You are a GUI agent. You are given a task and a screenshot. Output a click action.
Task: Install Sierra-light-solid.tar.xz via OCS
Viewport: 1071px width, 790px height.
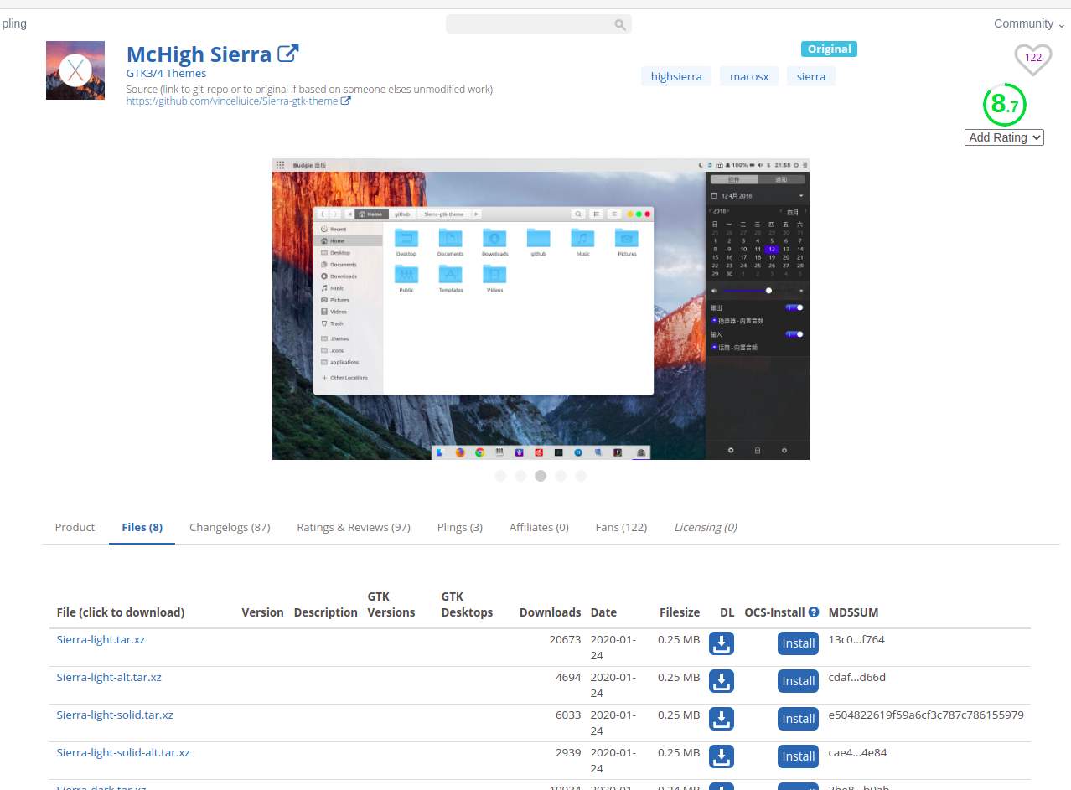click(799, 719)
